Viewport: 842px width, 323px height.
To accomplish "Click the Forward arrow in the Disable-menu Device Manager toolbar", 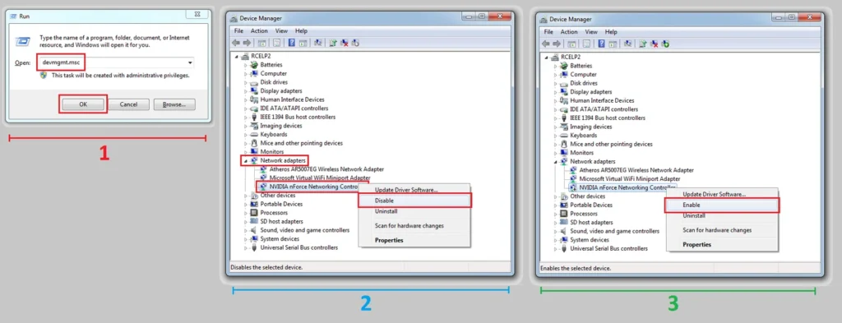I will 247,43.
